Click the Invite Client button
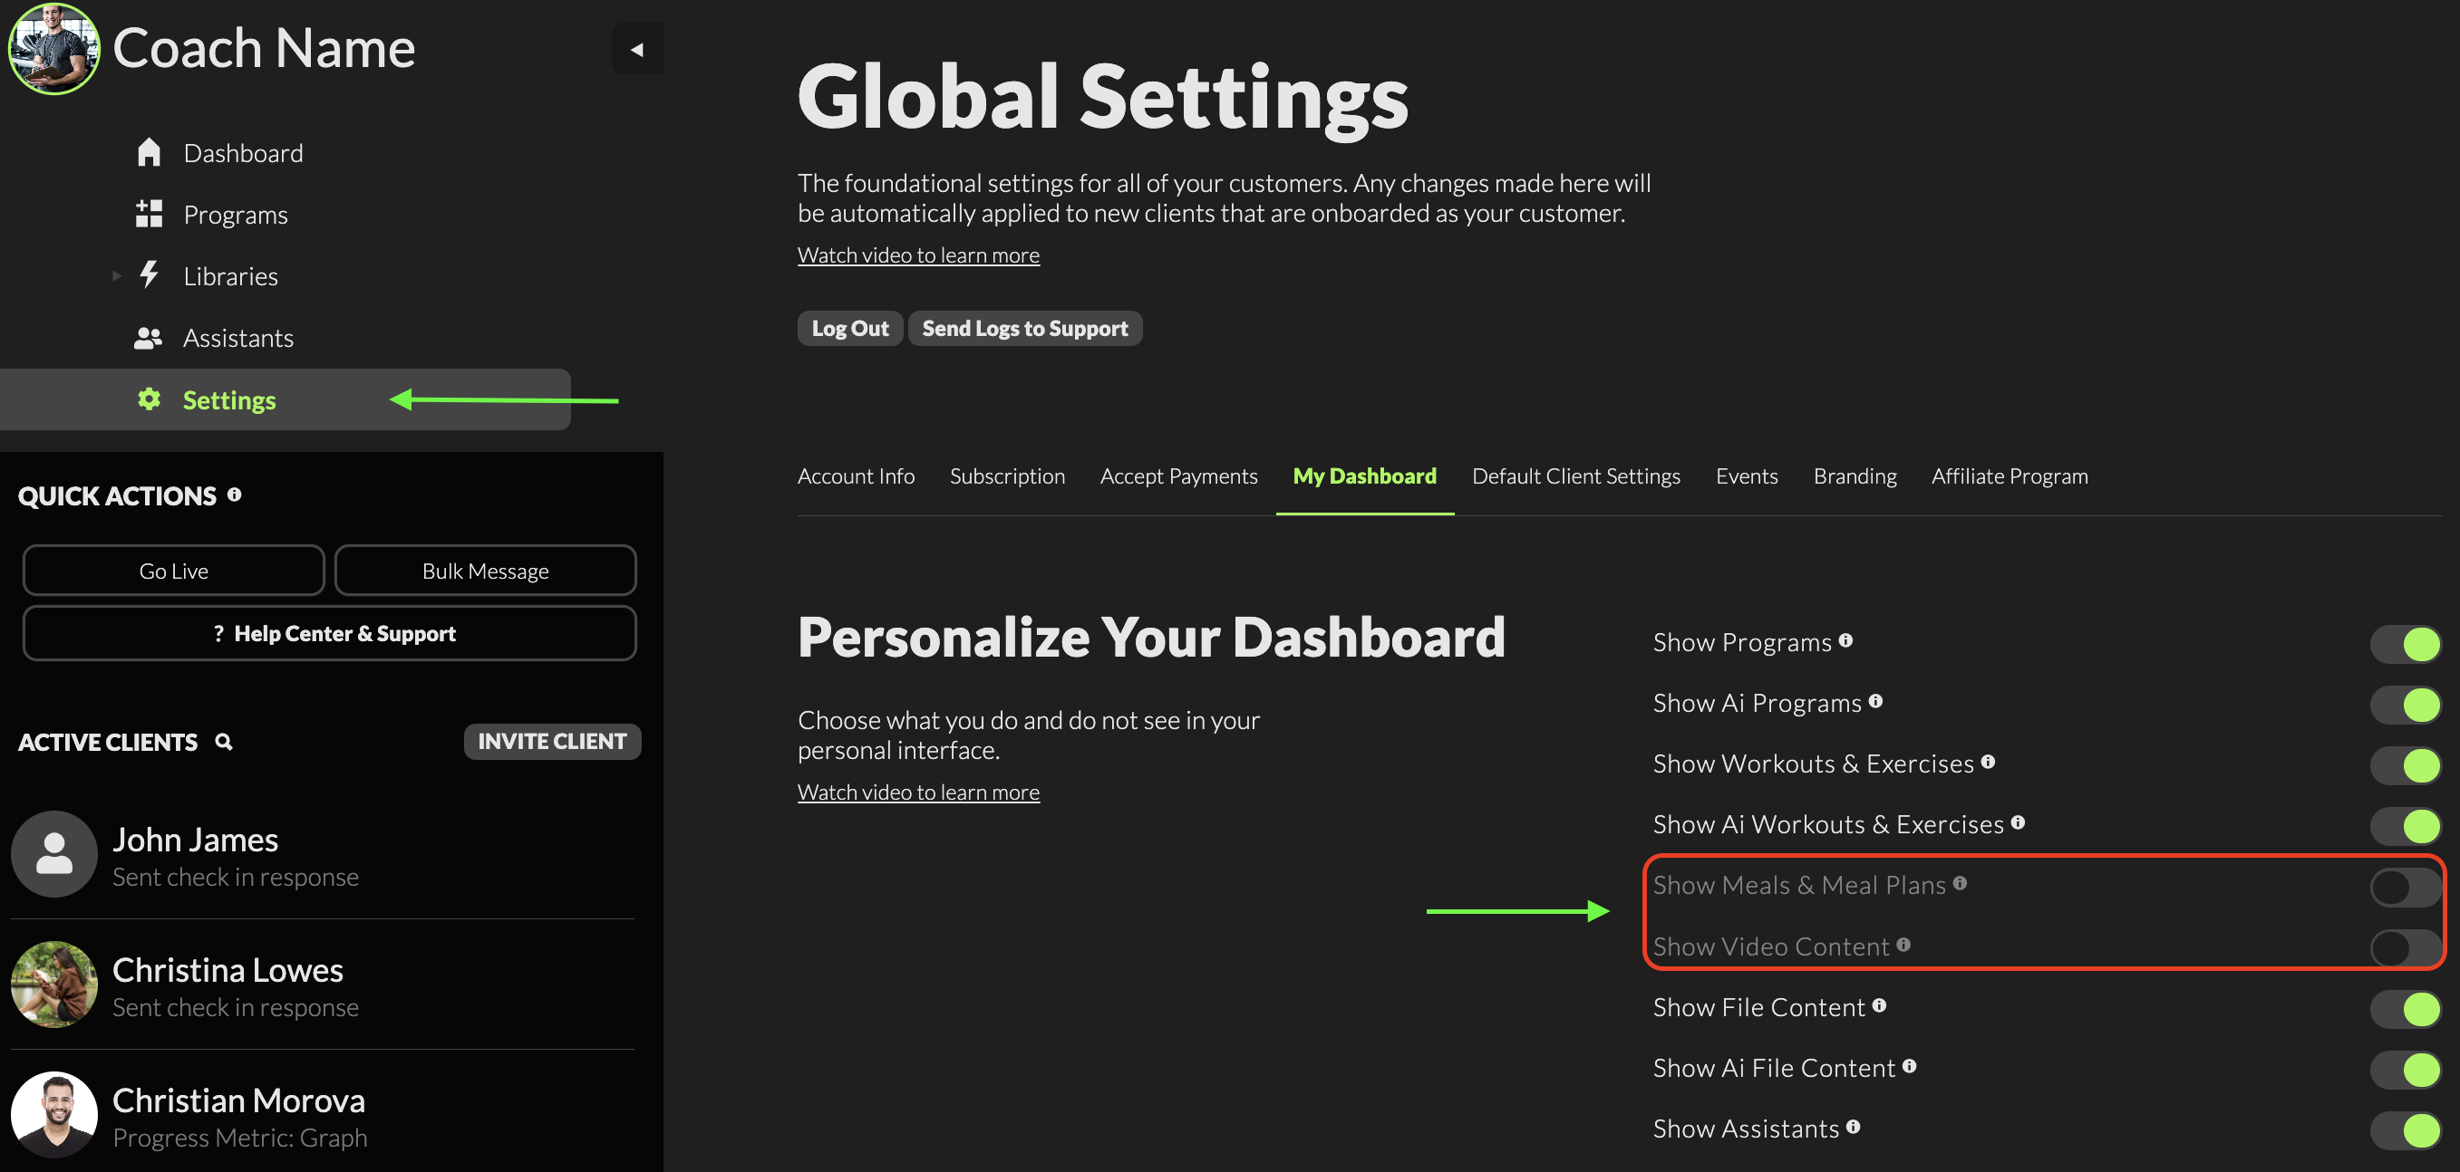The image size is (2460, 1172). [x=552, y=742]
